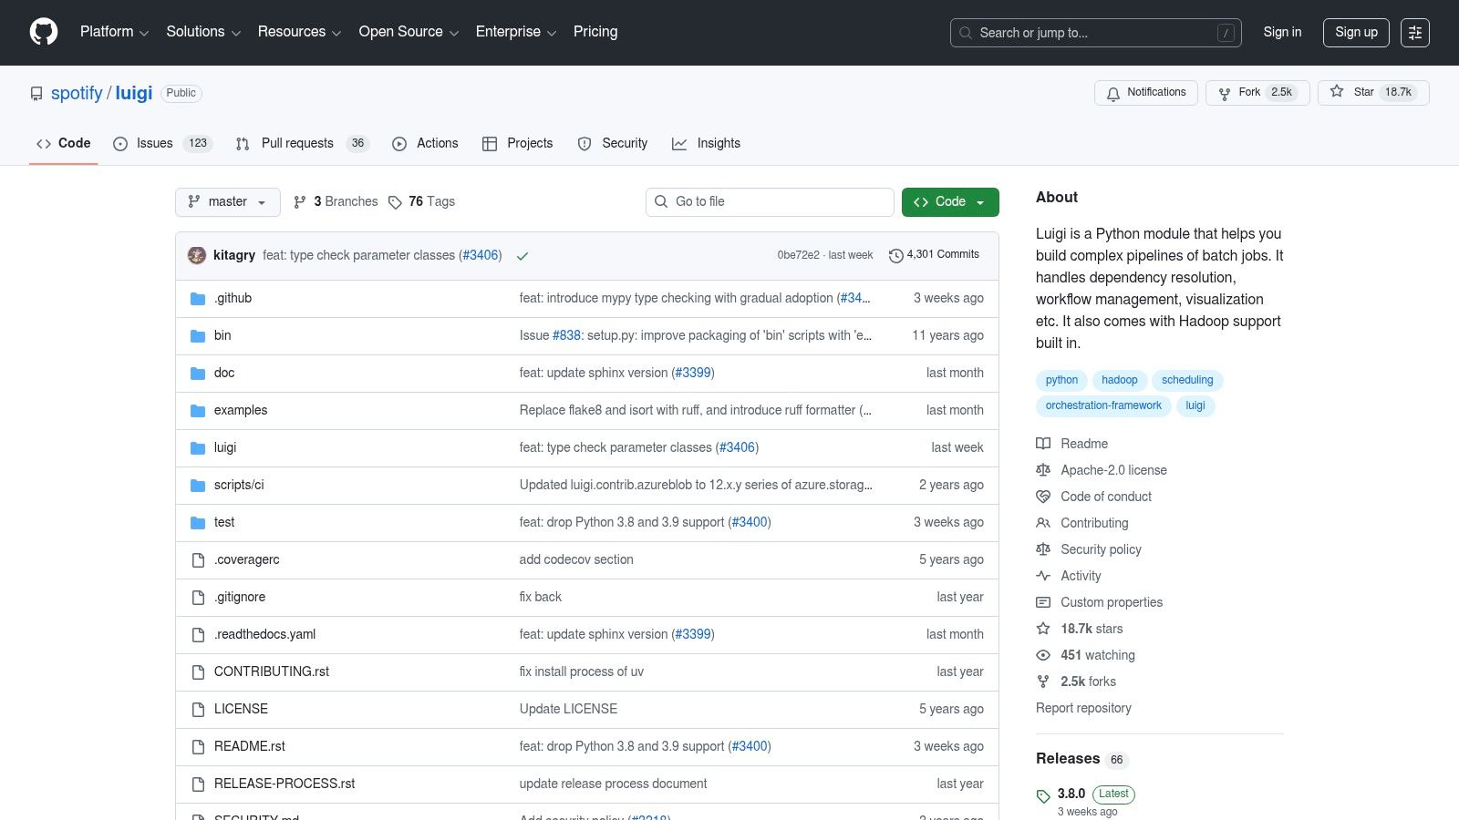Expand the Open Source menu
1459x820 pixels.
pos(409,32)
